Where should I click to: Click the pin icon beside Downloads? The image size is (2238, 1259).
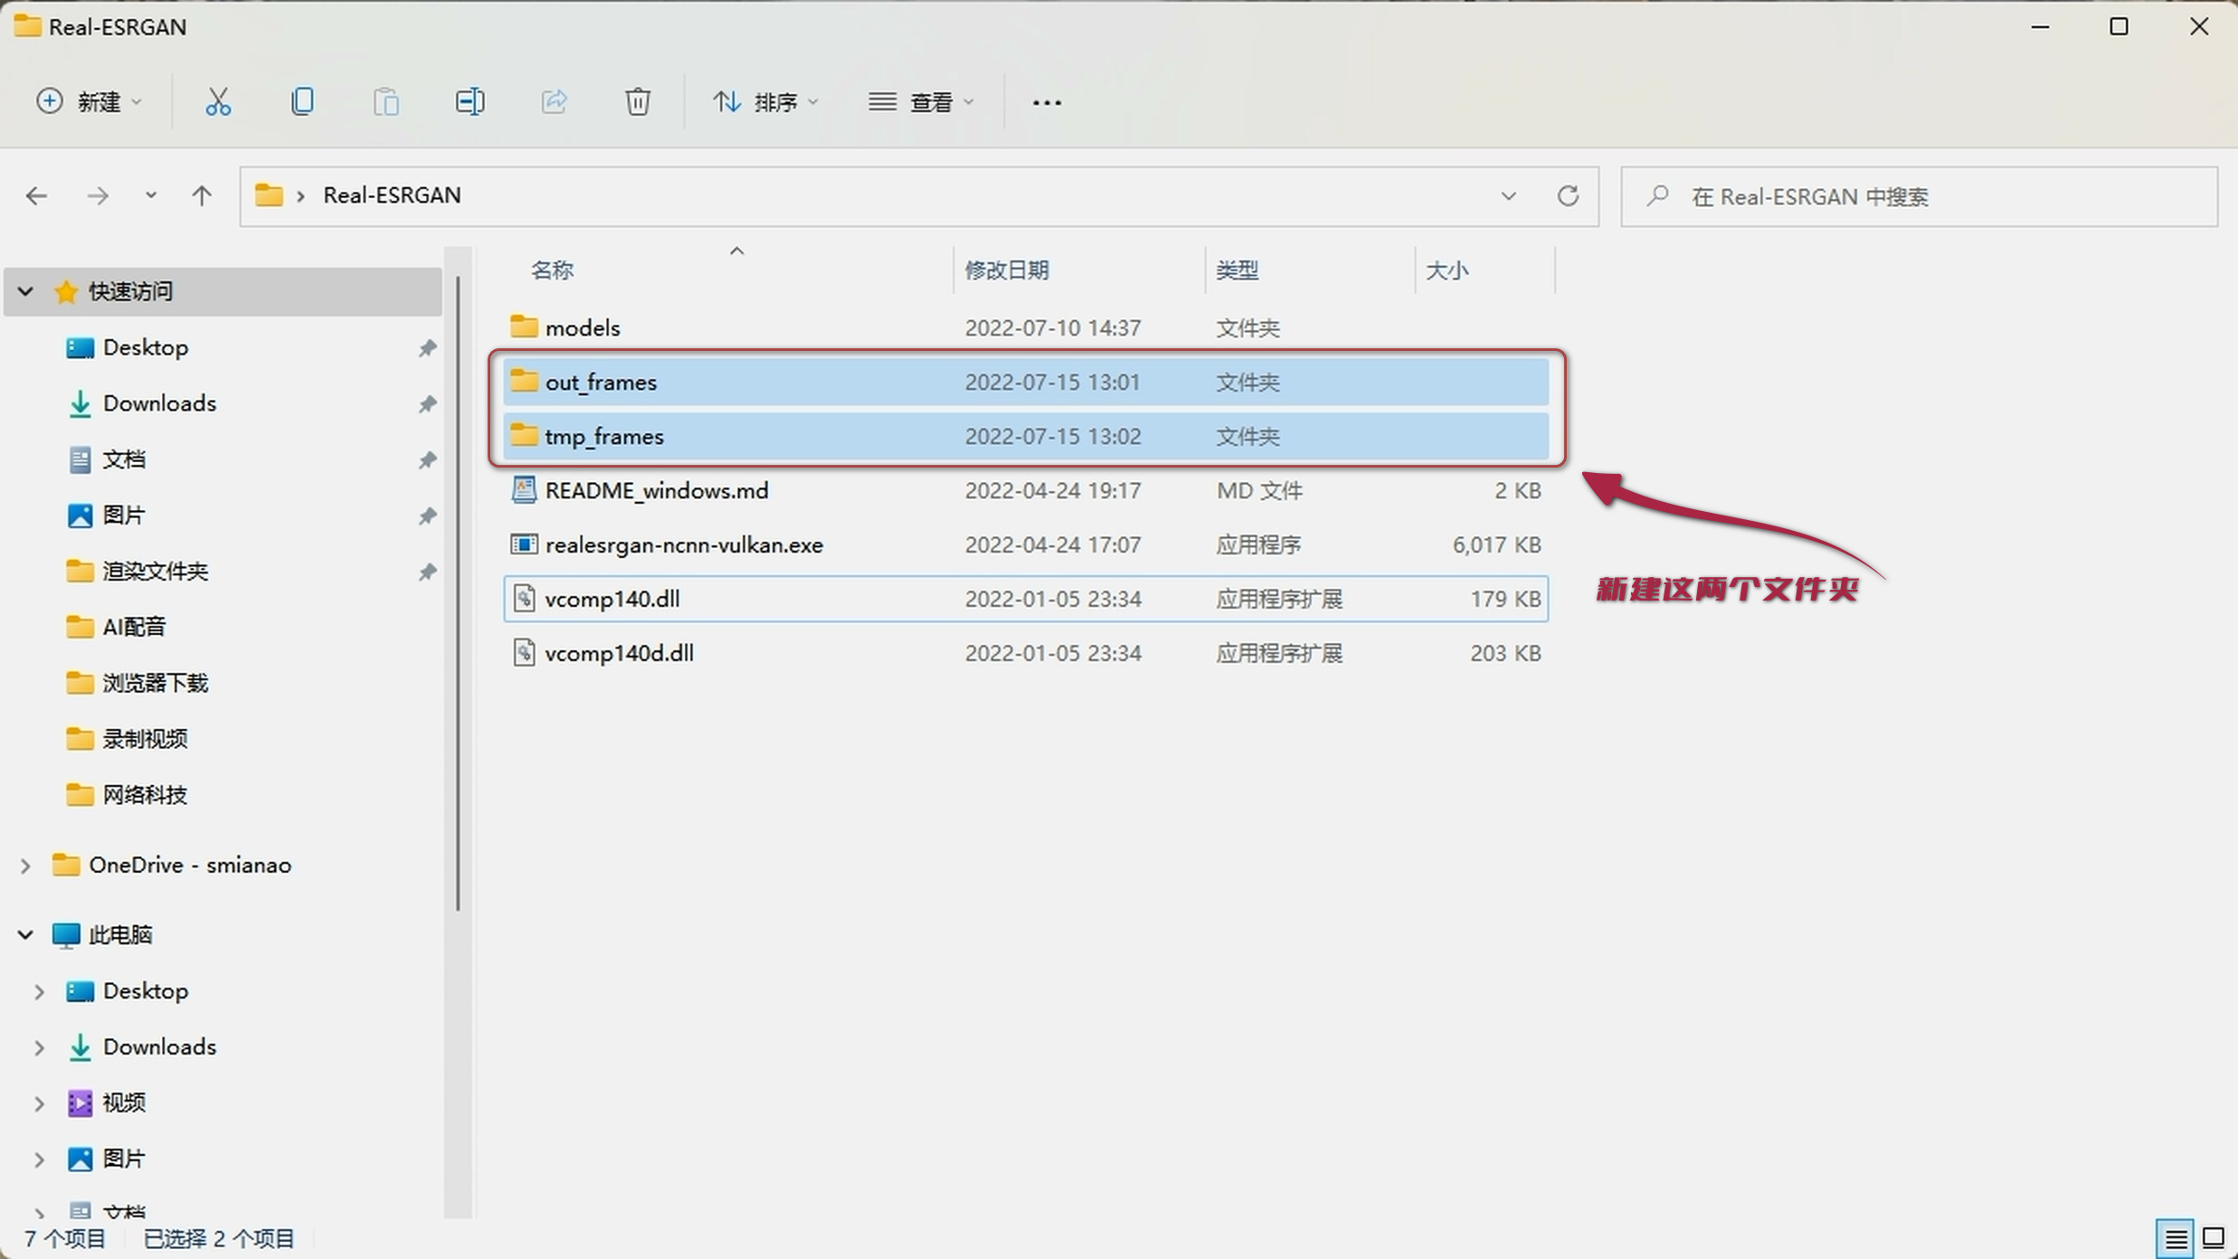(x=427, y=403)
